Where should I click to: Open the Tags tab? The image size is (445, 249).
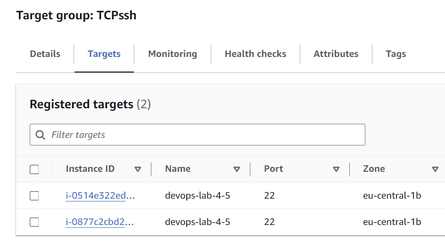396,54
